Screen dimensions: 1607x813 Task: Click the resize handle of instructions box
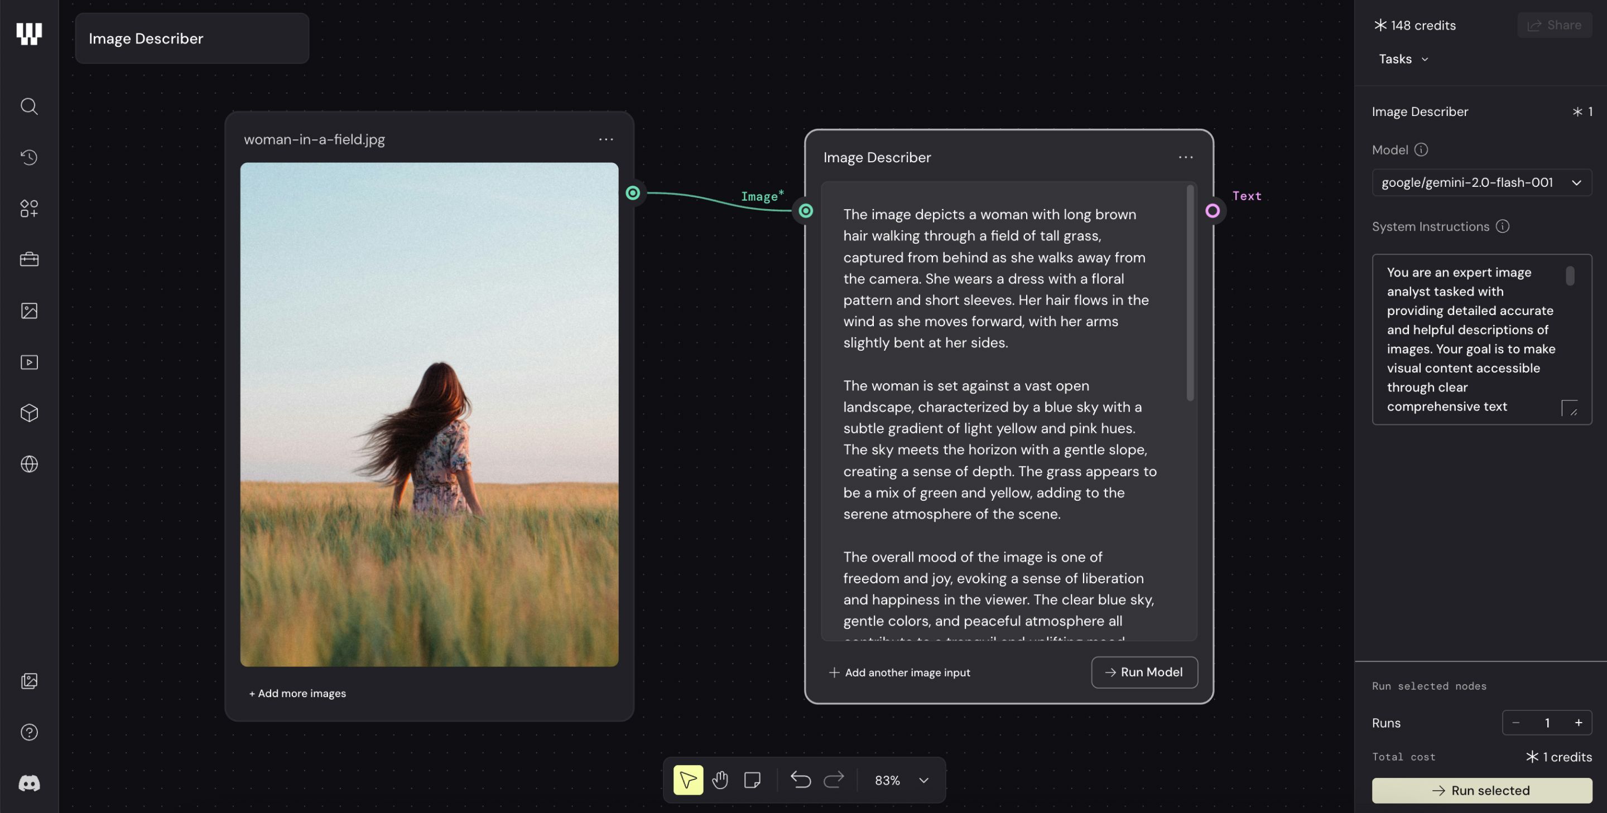coord(1570,408)
